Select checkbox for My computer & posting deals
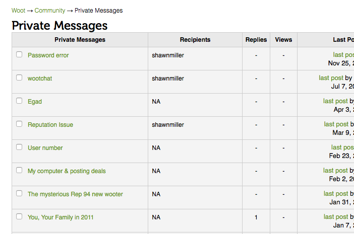 pos(19,170)
